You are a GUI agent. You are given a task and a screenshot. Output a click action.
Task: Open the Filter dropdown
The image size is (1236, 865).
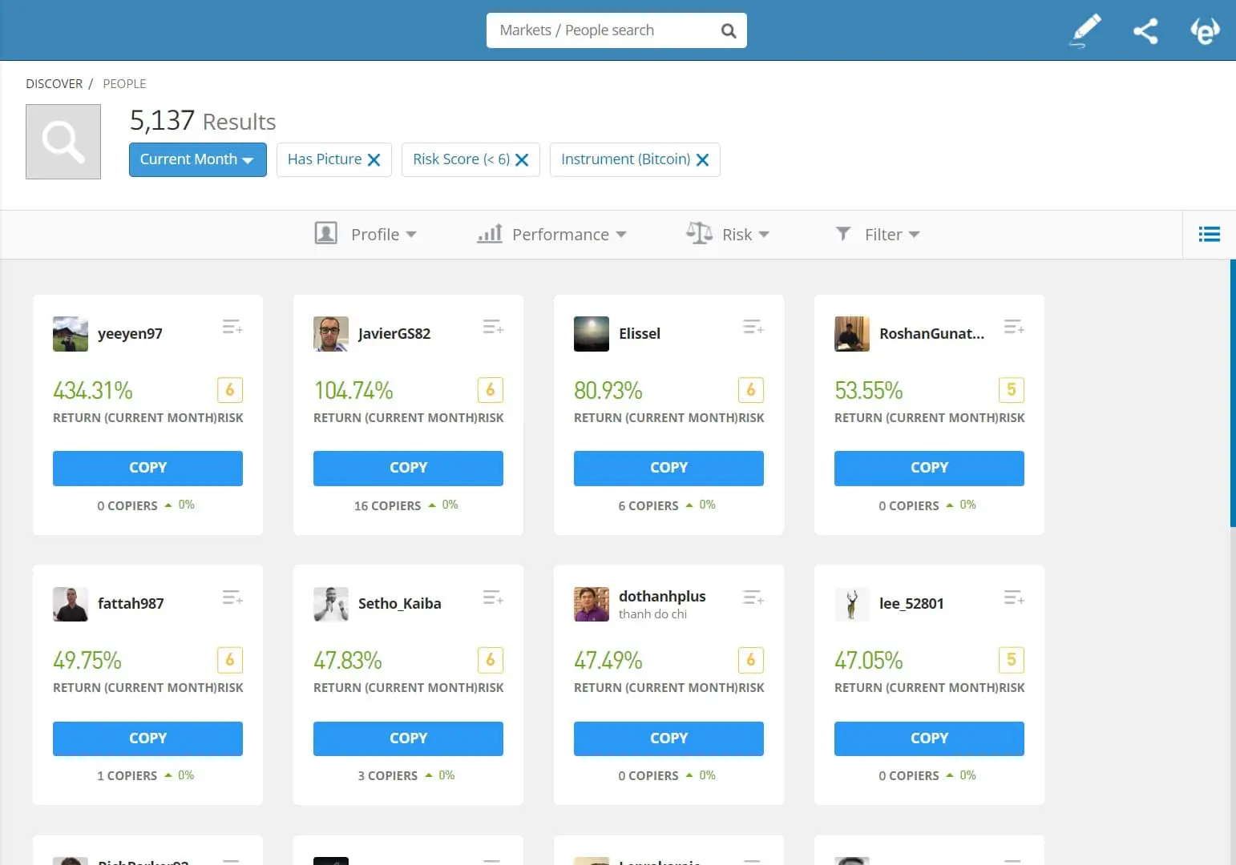tap(882, 234)
